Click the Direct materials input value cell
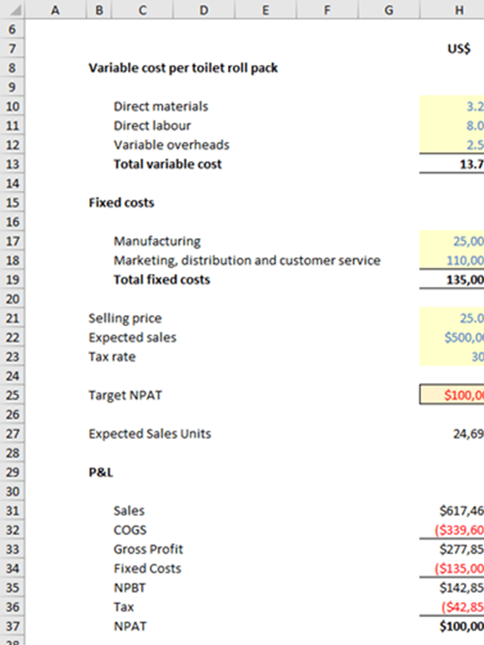Screen dimensions: 484x645 click(x=454, y=106)
